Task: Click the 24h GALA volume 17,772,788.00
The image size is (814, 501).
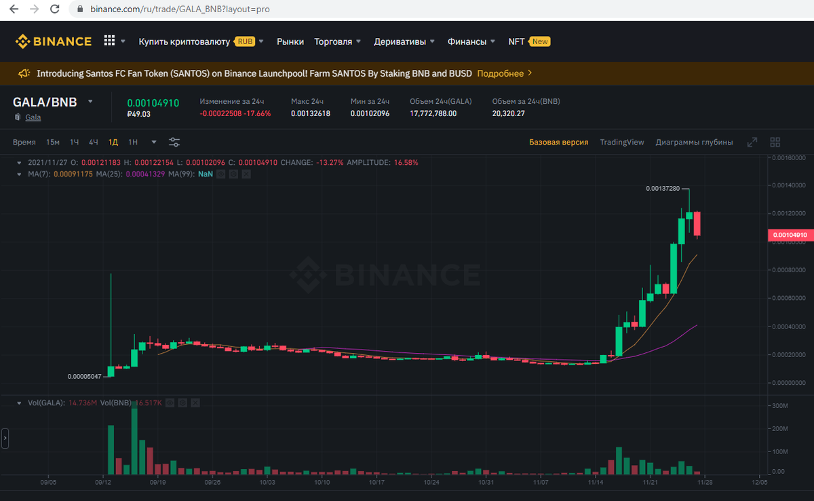Action: pos(433,113)
